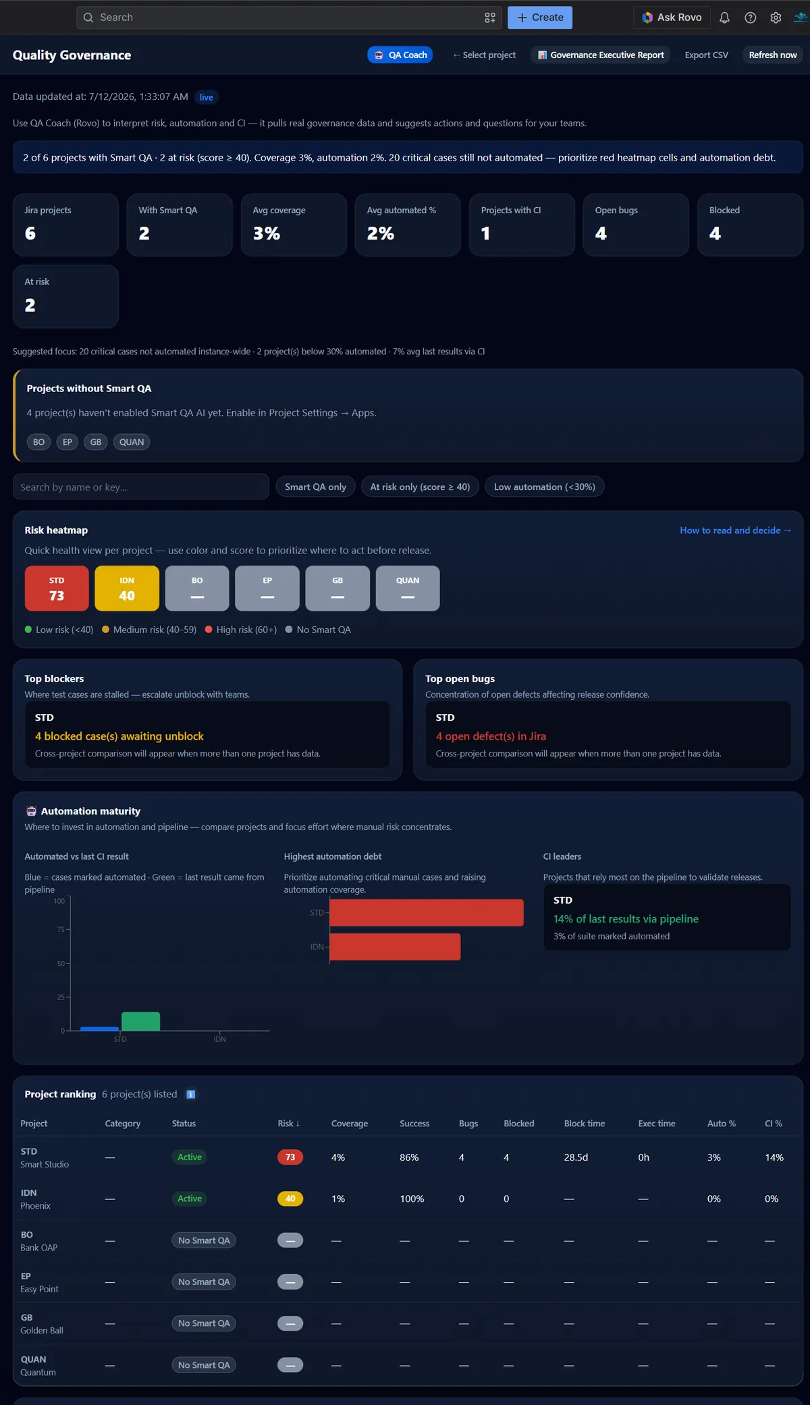Image resolution: width=810 pixels, height=1405 pixels.
Task: Sort table by CI % header
Action: (774, 1124)
